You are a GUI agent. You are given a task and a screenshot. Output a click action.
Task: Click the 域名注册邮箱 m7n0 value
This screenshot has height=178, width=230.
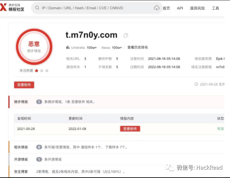220,67
